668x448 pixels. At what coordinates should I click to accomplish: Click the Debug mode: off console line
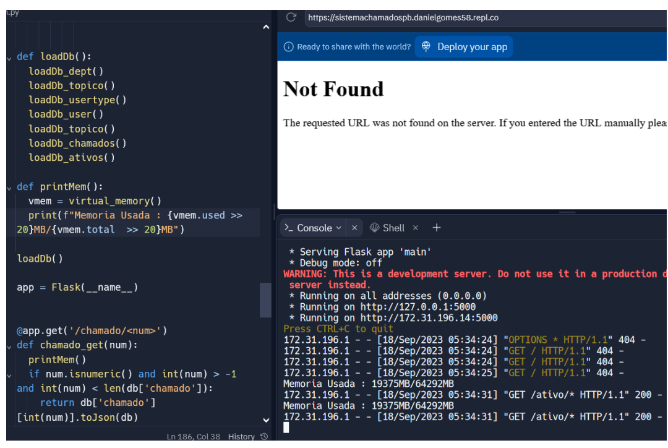pyautogui.click(x=336, y=263)
